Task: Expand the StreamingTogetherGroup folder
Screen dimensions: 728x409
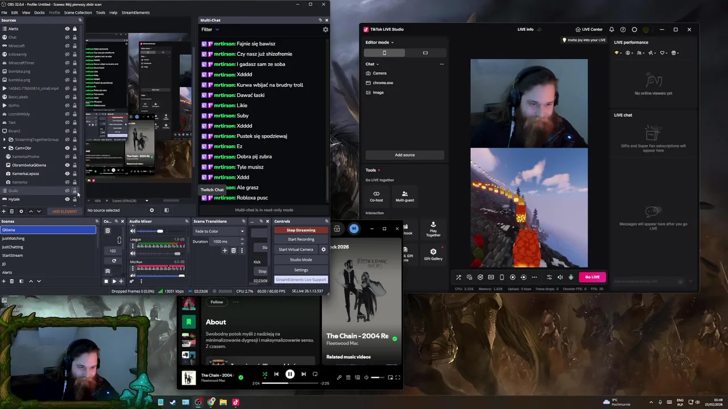Action: (x=5, y=139)
